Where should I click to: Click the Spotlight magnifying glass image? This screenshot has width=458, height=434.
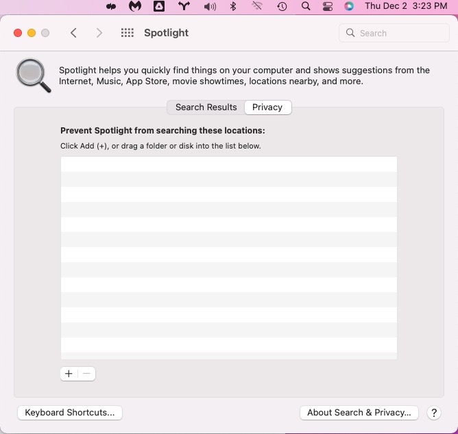click(x=34, y=75)
